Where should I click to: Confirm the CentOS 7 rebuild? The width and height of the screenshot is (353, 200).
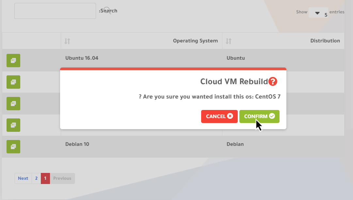tap(259, 116)
